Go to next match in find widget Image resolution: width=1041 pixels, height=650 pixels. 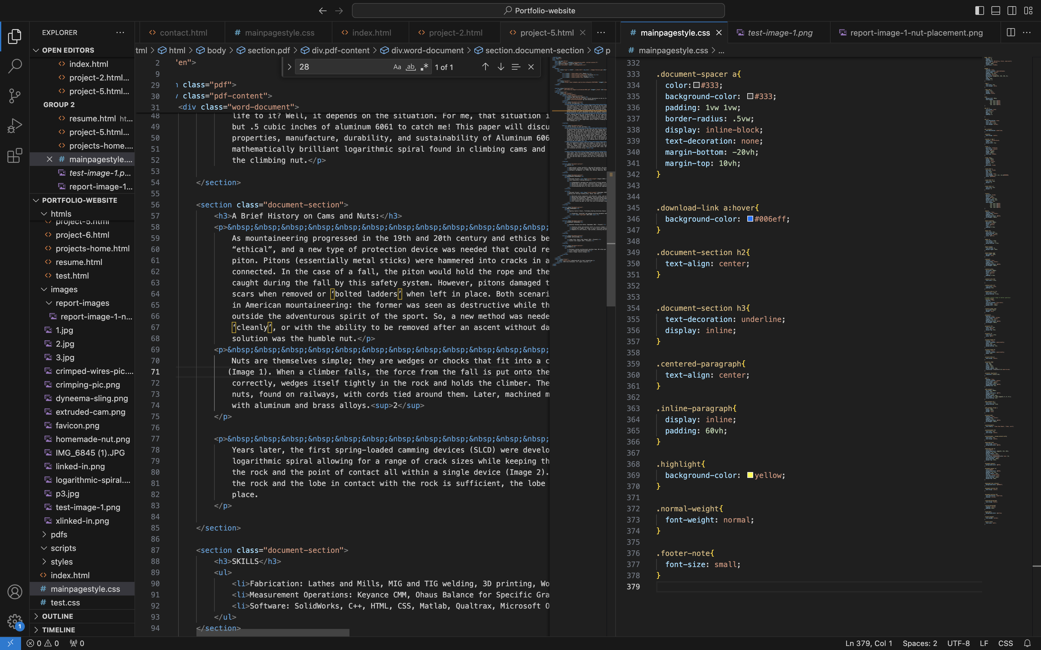tap(501, 67)
